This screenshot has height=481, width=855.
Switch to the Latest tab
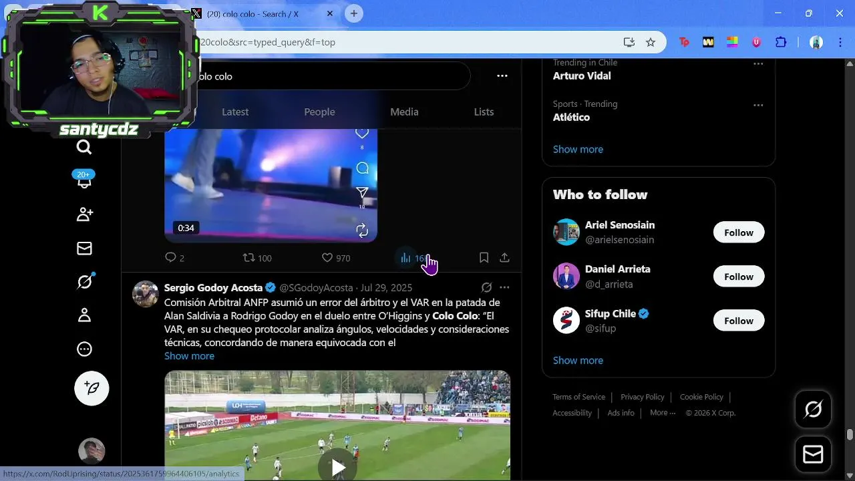[x=235, y=112]
